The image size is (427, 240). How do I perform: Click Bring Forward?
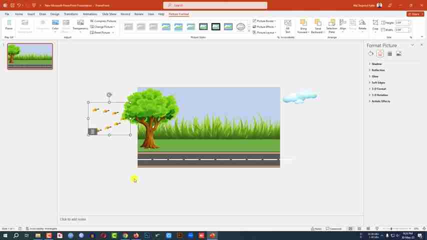click(303, 26)
